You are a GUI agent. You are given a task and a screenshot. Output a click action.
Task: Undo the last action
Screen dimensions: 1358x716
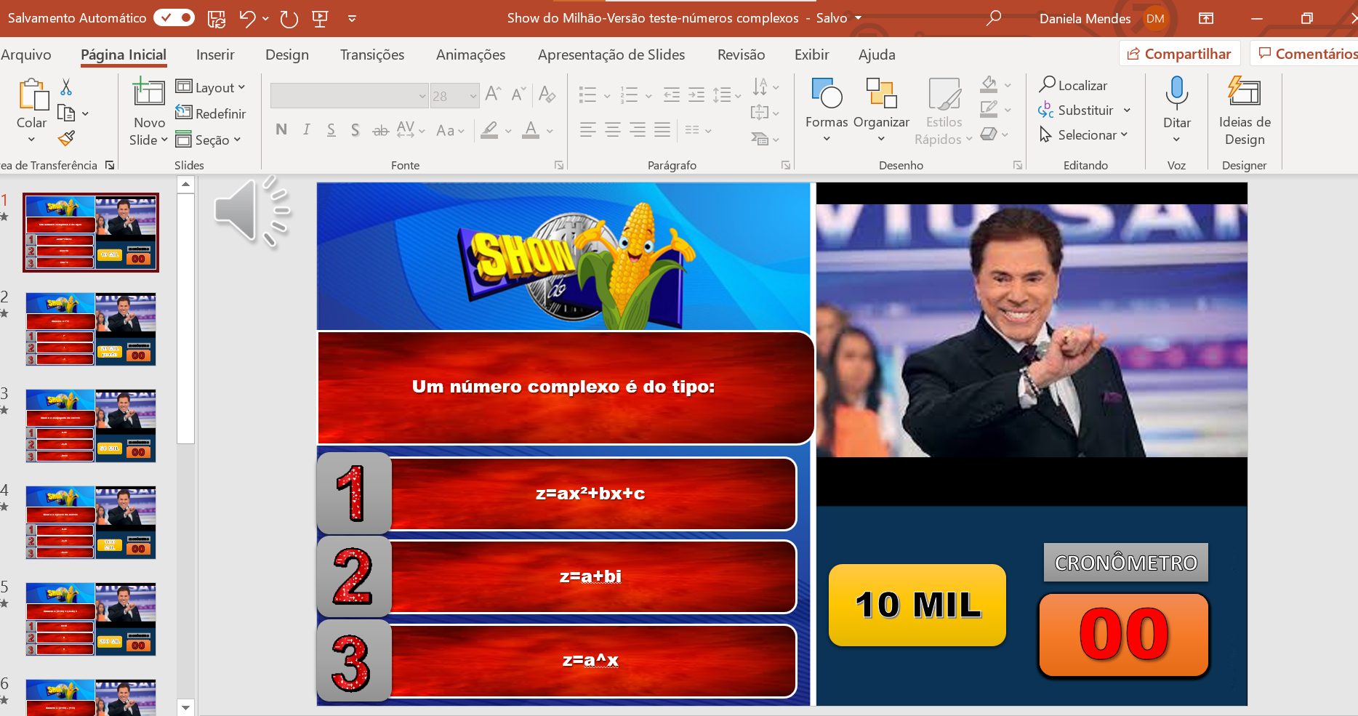(x=248, y=19)
